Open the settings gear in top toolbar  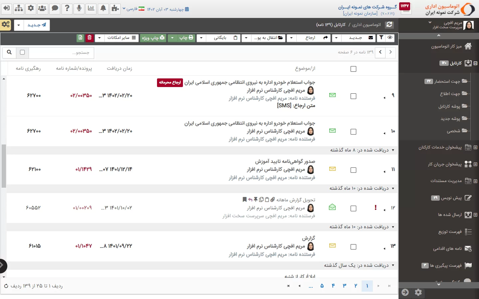coord(31,8)
